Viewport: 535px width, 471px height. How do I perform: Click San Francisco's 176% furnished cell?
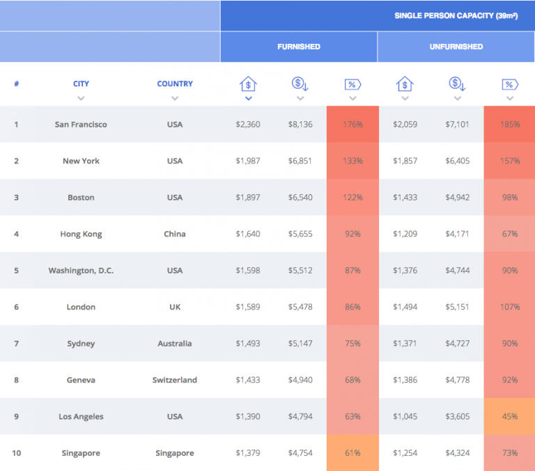[x=352, y=125]
